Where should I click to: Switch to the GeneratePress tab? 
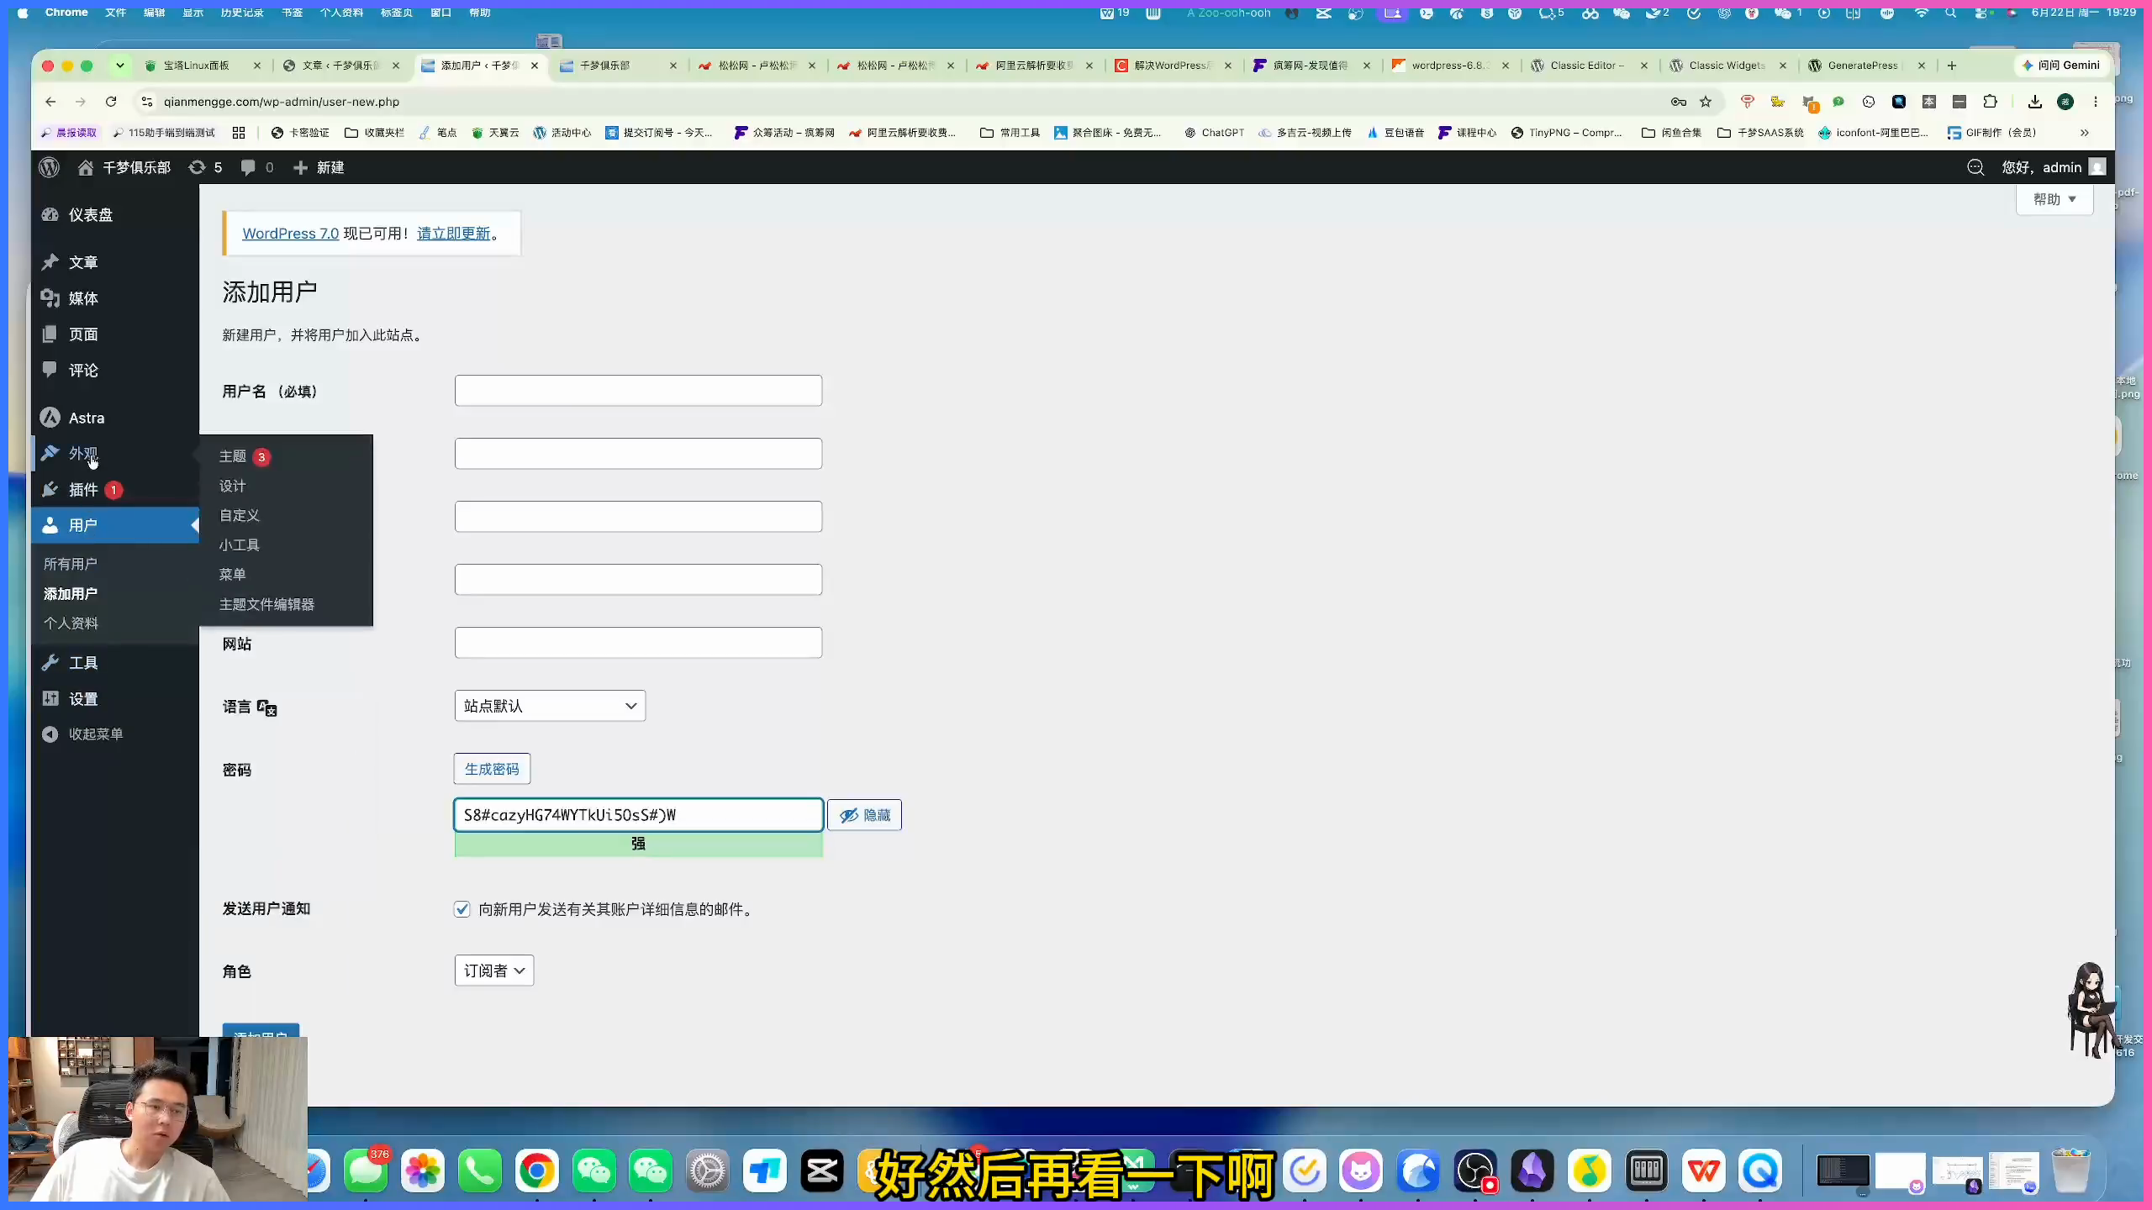click(1863, 66)
